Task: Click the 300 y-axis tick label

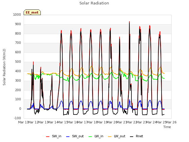Action: pyautogui.click(x=18, y=80)
